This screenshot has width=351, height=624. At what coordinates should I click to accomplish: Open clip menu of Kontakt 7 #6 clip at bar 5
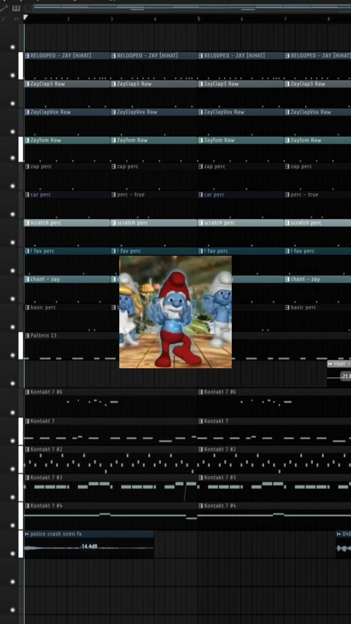click(x=201, y=392)
